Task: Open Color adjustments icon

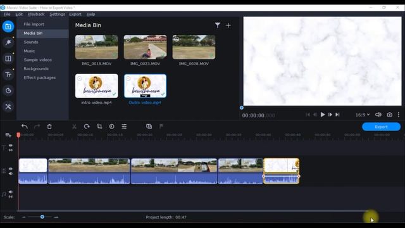Action: (x=111, y=127)
